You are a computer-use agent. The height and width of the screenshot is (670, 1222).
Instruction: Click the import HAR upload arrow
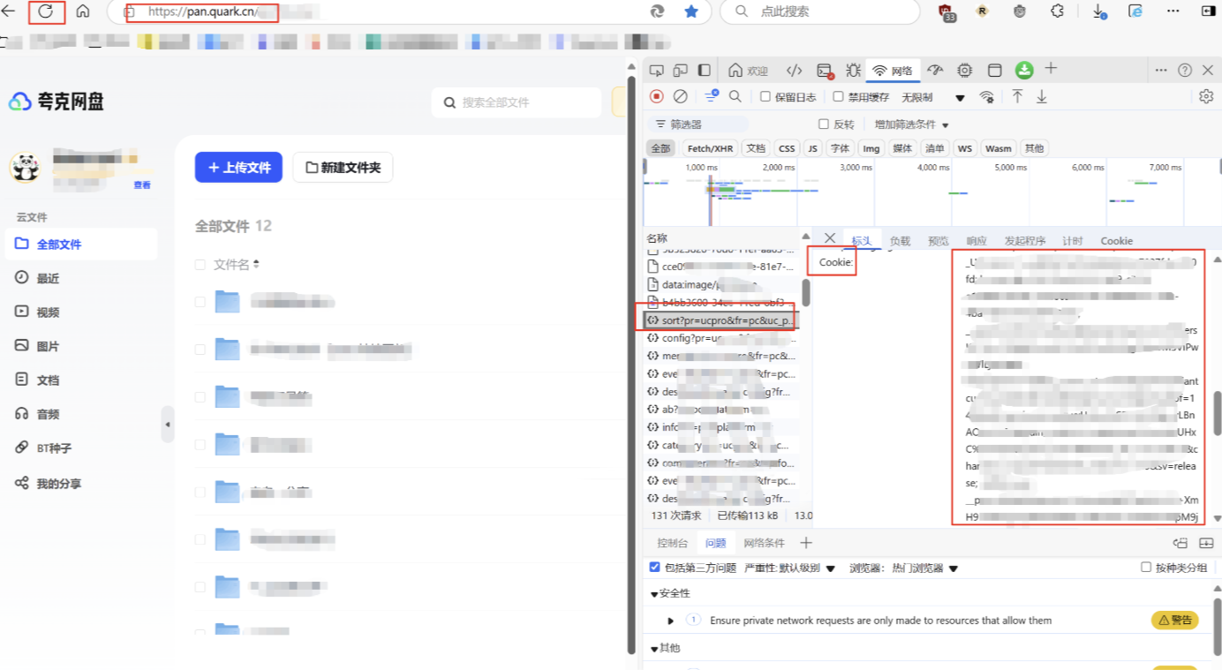point(1017,97)
